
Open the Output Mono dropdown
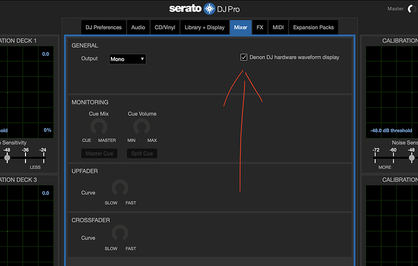pos(127,59)
